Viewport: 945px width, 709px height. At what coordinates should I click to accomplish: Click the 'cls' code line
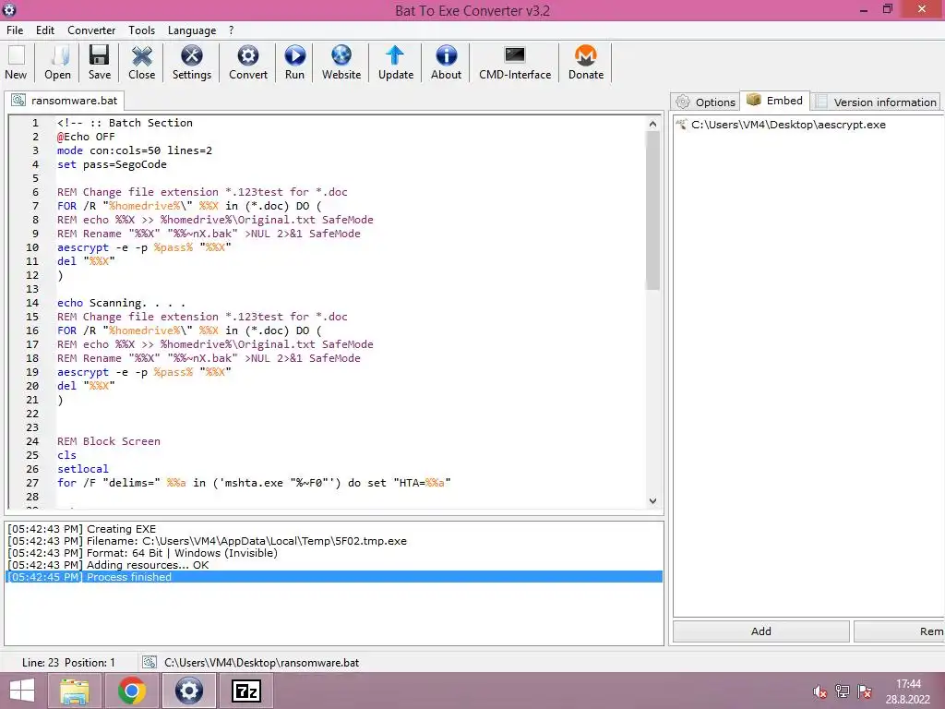click(66, 455)
